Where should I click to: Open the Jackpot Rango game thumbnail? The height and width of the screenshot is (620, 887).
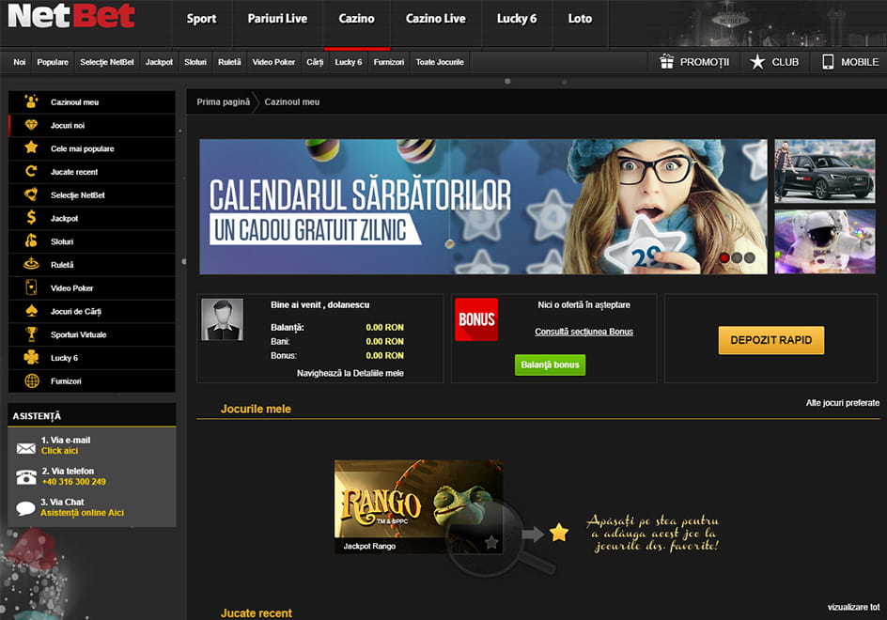pyautogui.click(x=418, y=506)
